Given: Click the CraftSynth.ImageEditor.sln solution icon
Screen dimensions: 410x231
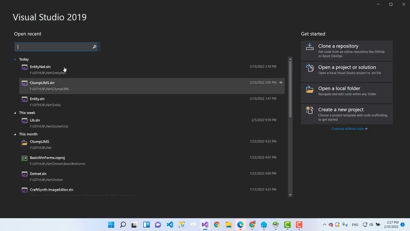Looking at the screenshot, I should 24,190.
